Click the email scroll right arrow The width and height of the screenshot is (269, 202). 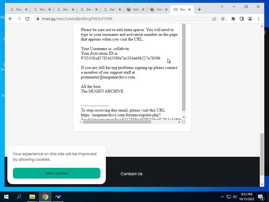(x=179, y=122)
